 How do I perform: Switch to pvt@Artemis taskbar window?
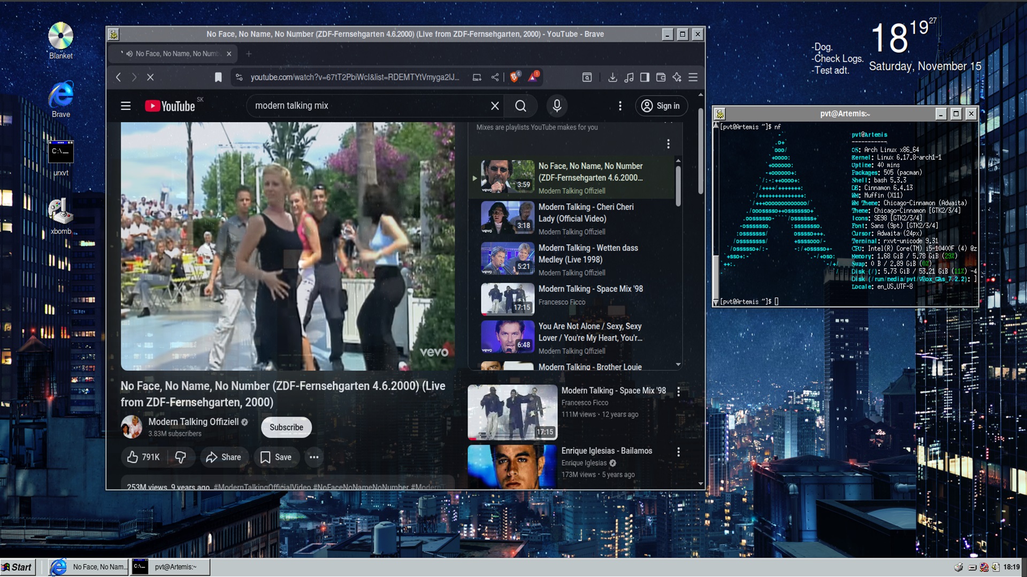click(171, 567)
